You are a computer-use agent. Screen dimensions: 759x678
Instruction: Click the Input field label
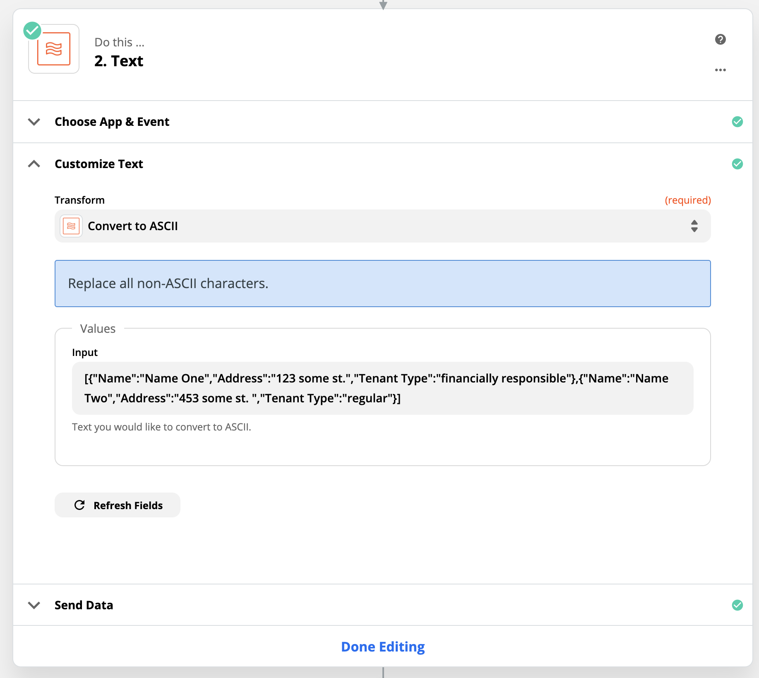[x=85, y=352]
